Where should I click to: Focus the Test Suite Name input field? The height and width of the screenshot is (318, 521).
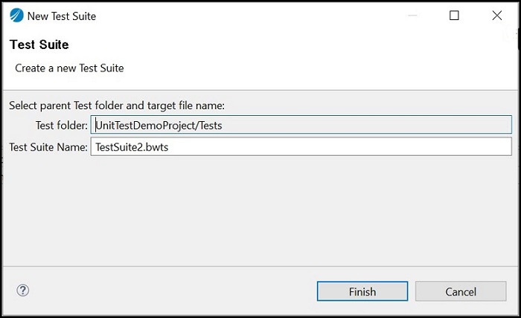coord(301,146)
